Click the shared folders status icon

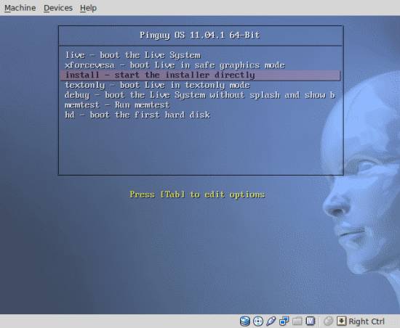[297, 321]
